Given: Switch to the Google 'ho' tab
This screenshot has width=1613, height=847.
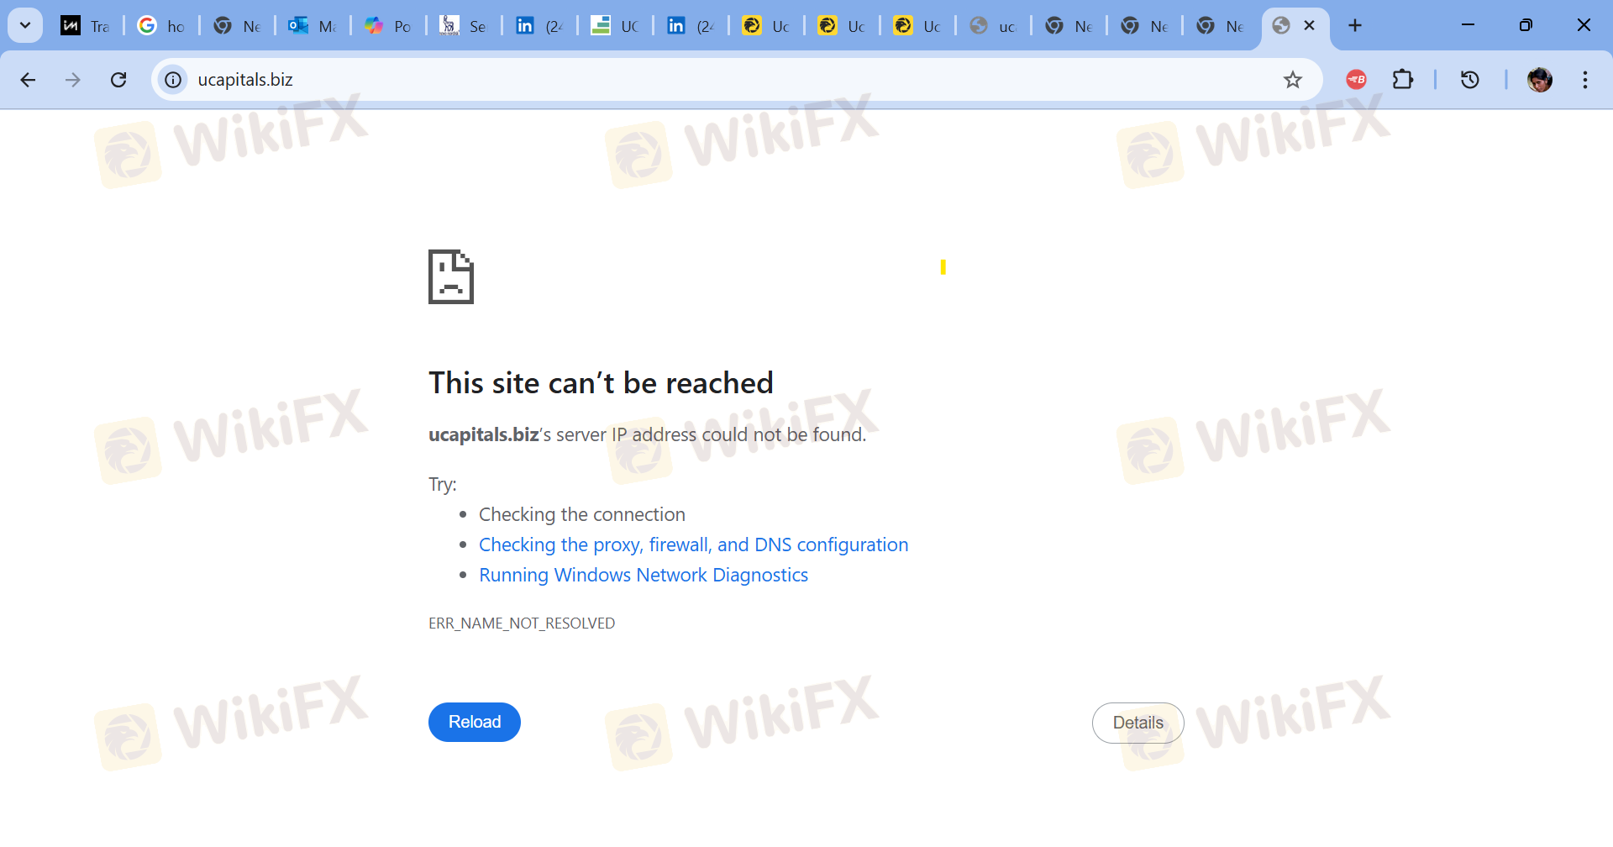Looking at the screenshot, I should (161, 26).
